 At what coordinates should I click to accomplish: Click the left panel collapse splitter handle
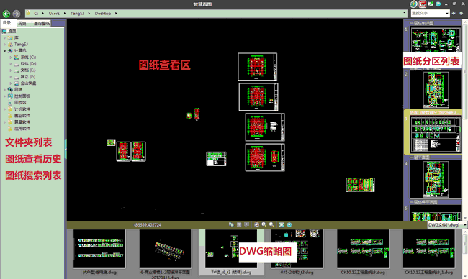[x=66, y=149]
